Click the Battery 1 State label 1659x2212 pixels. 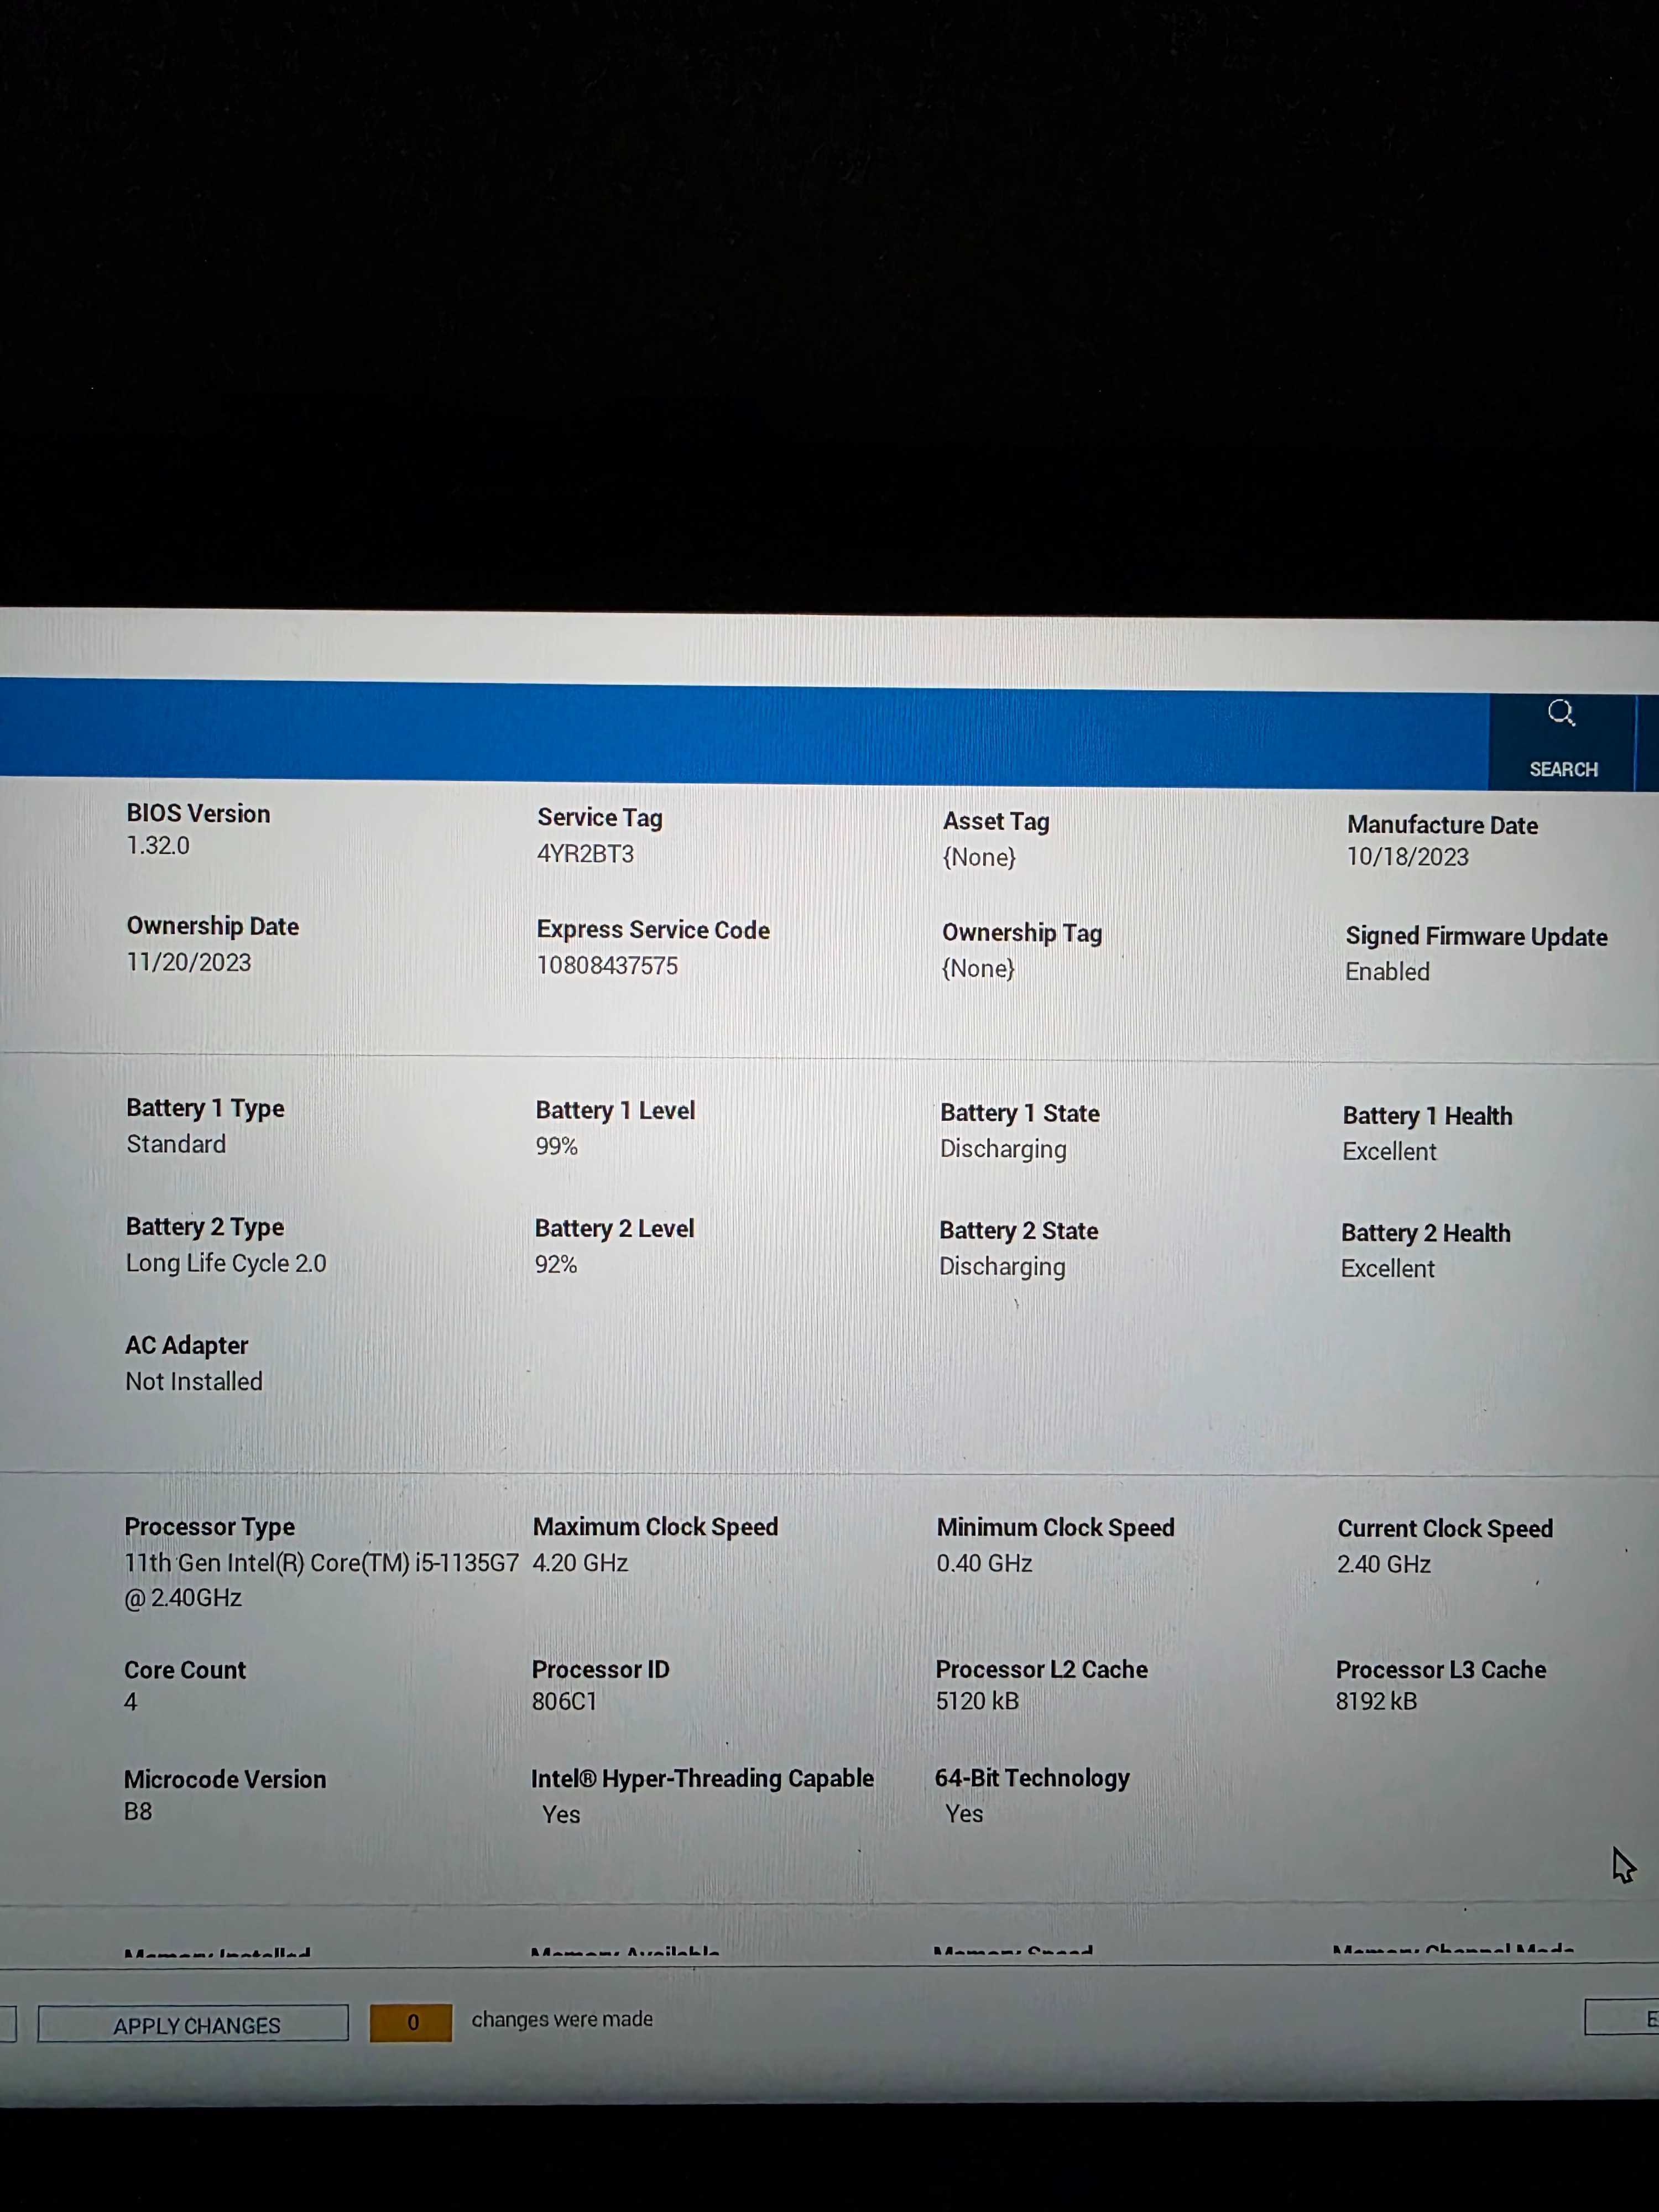1020,1113
